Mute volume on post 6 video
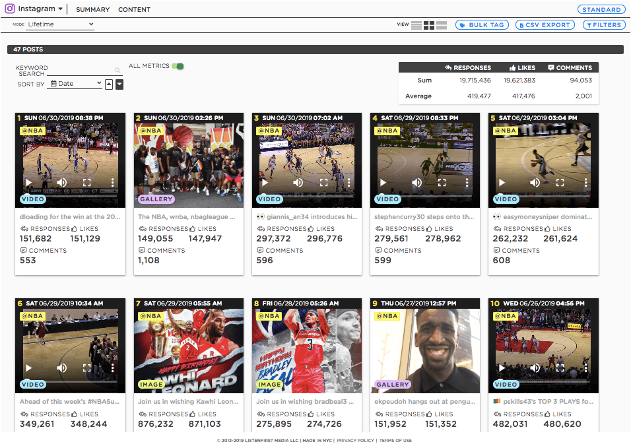Viewport: 631px width, 448px height. tap(61, 368)
